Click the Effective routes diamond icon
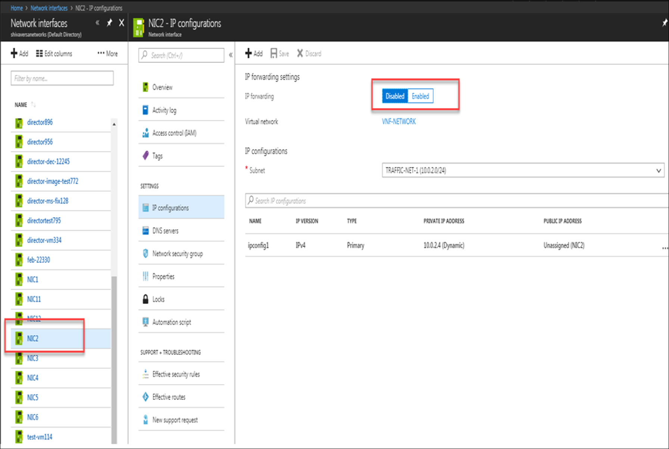Screen dimensions: 669x449 pos(146,397)
